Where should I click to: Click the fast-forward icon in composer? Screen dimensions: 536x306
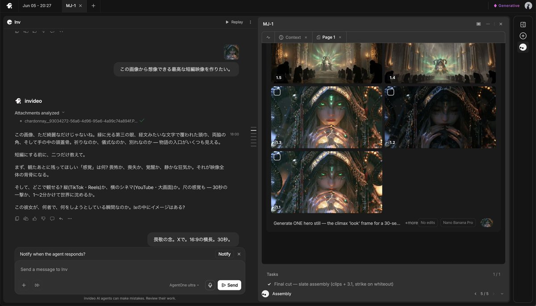tap(38, 285)
